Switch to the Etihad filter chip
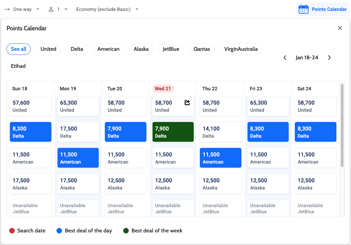 click(x=18, y=66)
